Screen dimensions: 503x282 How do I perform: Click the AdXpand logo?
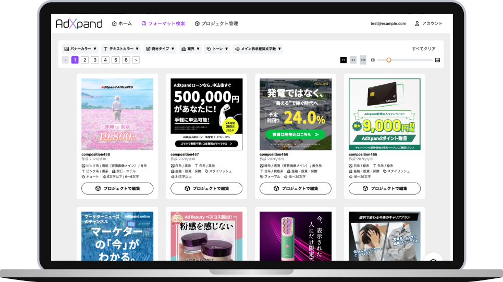(78, 23)
